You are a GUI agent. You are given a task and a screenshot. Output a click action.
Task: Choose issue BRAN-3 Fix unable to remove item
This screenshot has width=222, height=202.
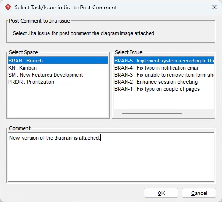164,75
